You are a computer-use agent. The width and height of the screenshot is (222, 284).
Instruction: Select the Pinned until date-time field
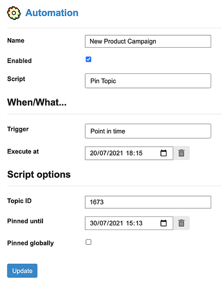(129, 223)
